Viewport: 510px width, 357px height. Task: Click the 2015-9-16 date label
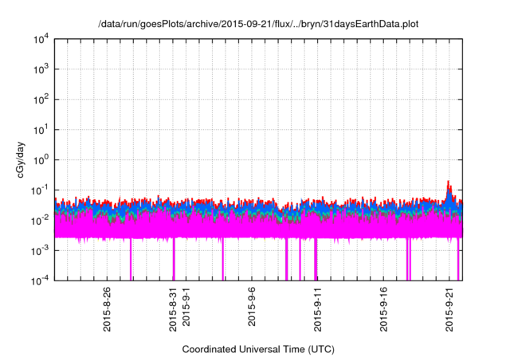tap(384, 309)
